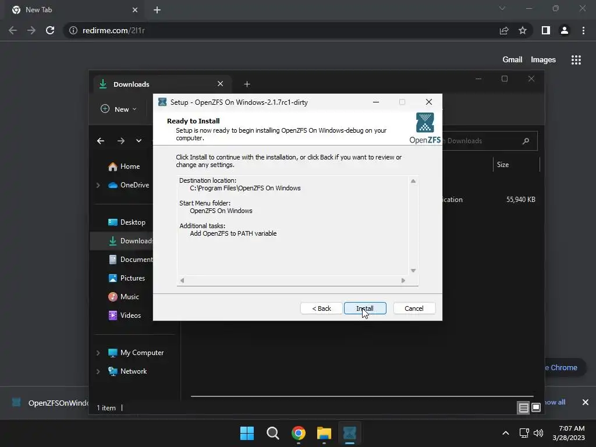
Task: Click Chrome share page icon
Action: (504, 30)
